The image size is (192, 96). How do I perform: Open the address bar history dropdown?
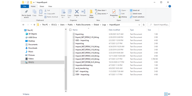[x=139, y=25]
